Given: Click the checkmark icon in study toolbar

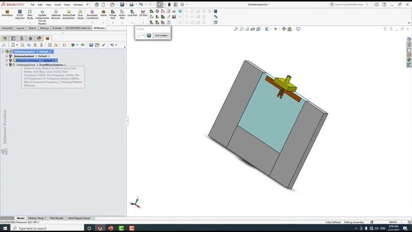Looking at the screenshot, I should pos(104,45).
